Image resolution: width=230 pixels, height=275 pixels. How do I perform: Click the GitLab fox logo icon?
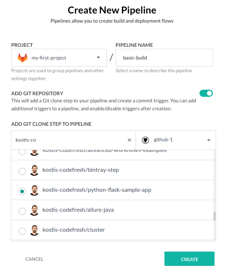(x=23, y=58)
